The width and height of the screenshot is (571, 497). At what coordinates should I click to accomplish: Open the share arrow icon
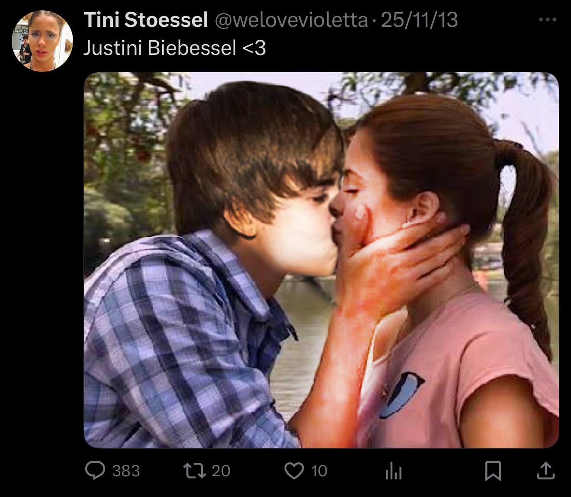(x=545, y=471)
